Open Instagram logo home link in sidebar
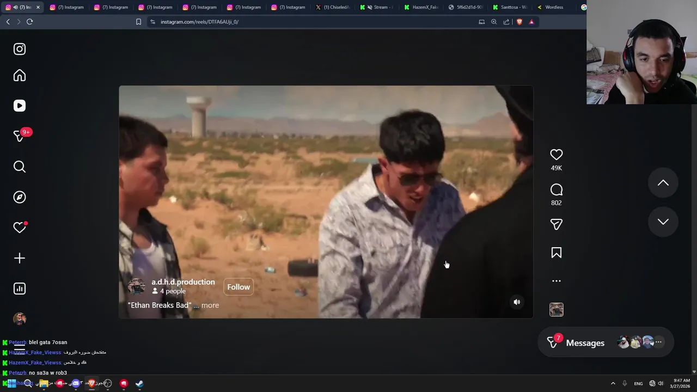 (x=20, y=49)
